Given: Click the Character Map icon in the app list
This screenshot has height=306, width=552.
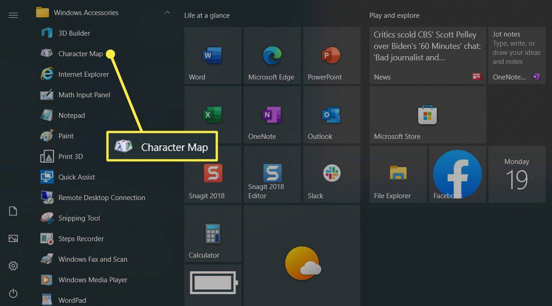Looking at the screenshot, I should pos(47,53).
